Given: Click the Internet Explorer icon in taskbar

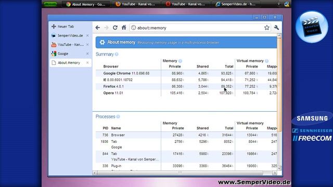Looking at the screenshot, I should pos(218,4).
